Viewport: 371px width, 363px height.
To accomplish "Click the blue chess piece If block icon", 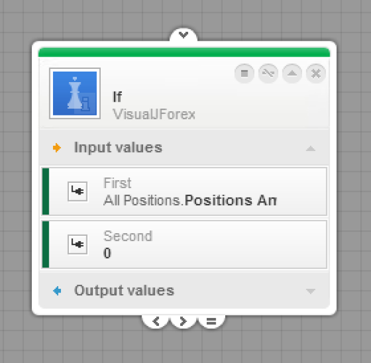I will pos(75,93).
